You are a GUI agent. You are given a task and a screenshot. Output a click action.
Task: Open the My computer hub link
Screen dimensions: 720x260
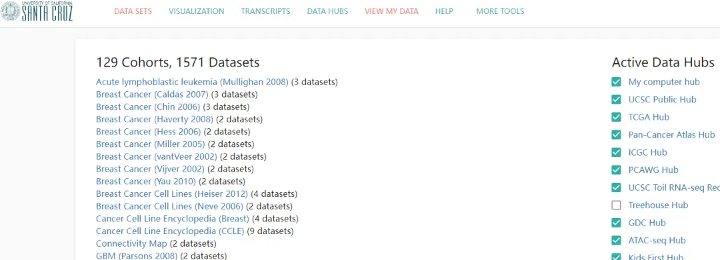point(664,82)
